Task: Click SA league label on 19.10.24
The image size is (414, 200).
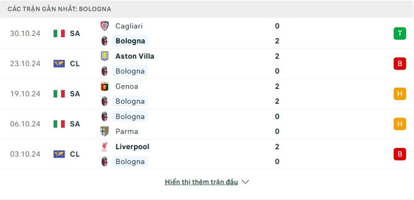Action: coord(75,94)
